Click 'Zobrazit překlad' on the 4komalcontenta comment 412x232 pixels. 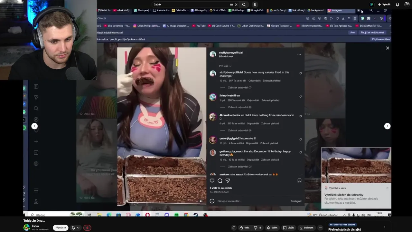(x=270, y=123)
